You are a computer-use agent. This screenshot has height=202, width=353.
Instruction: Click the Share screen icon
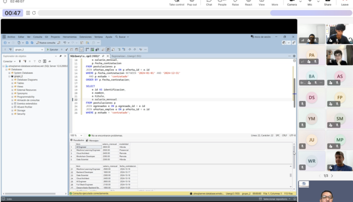coord(328,3)
